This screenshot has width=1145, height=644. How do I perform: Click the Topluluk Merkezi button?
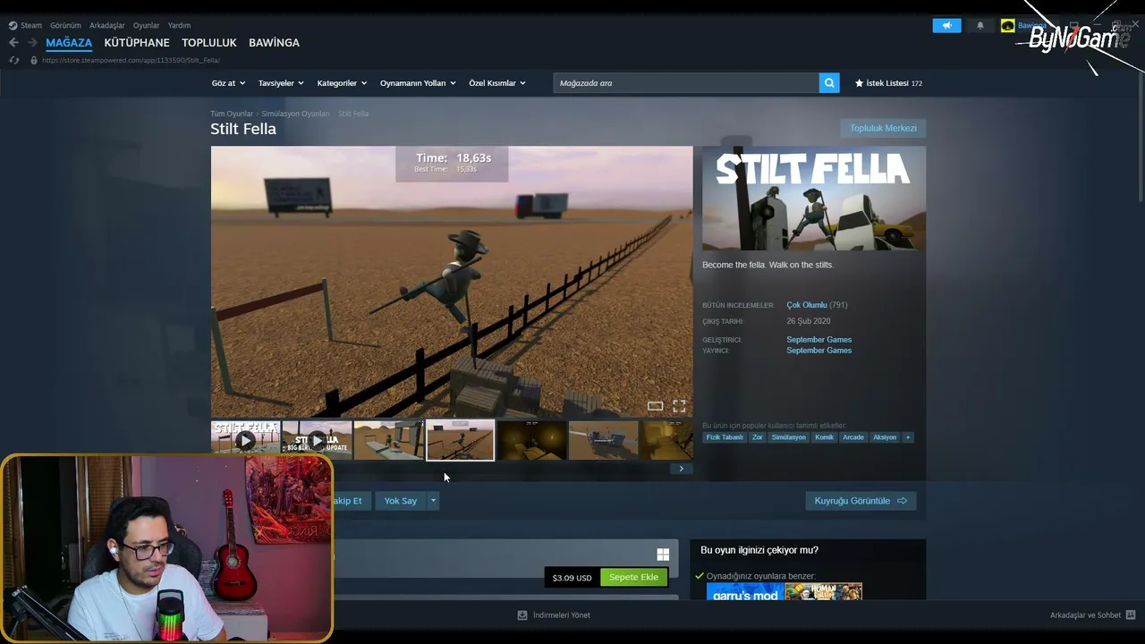[x=883, y=128]
